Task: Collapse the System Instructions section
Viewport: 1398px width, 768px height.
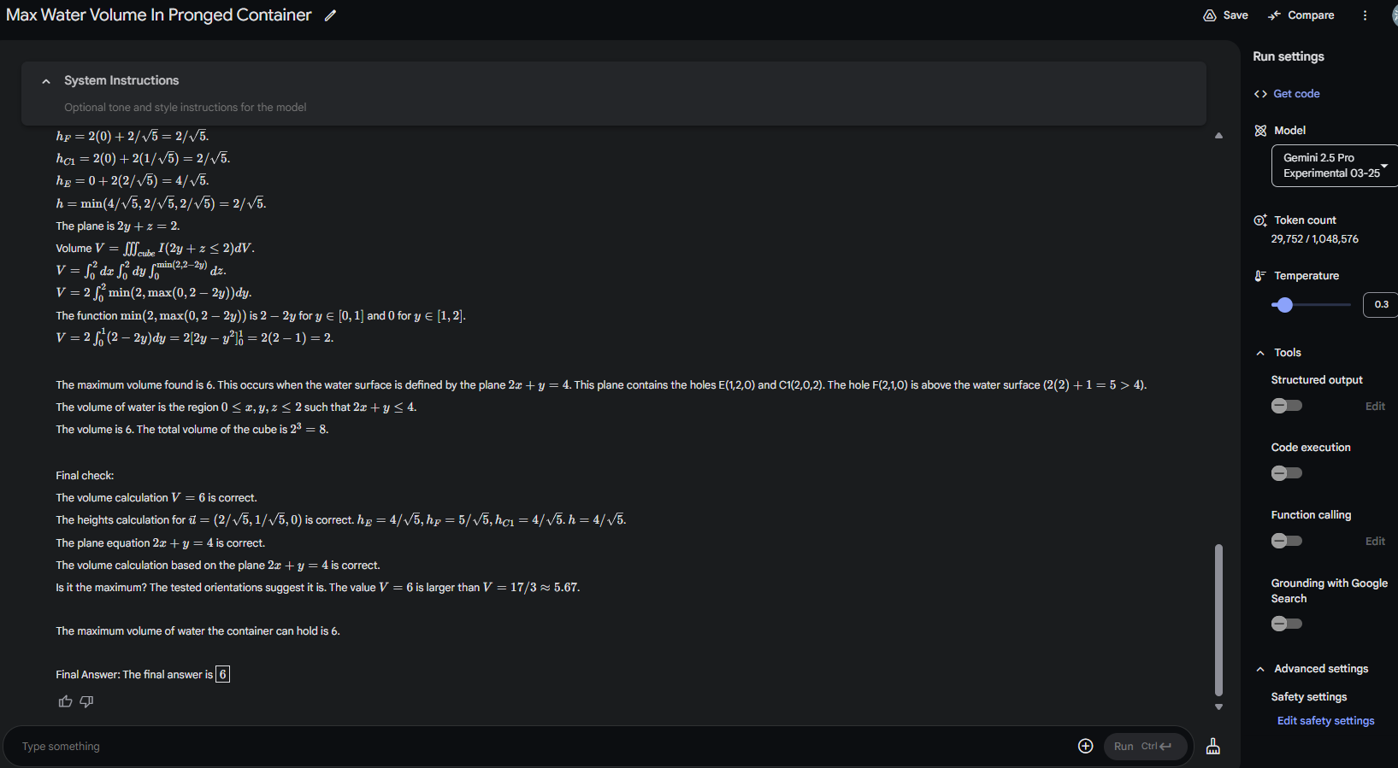Action: click(x=46, y=81)
